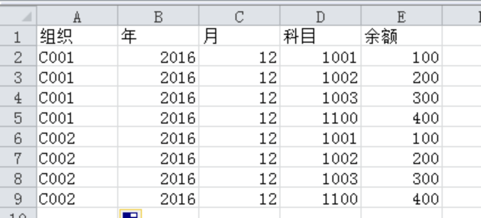Select cell D9 with value 1100

tap(320, 198)
